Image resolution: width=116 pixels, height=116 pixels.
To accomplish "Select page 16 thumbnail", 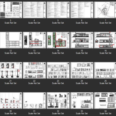I will point(105,40).
